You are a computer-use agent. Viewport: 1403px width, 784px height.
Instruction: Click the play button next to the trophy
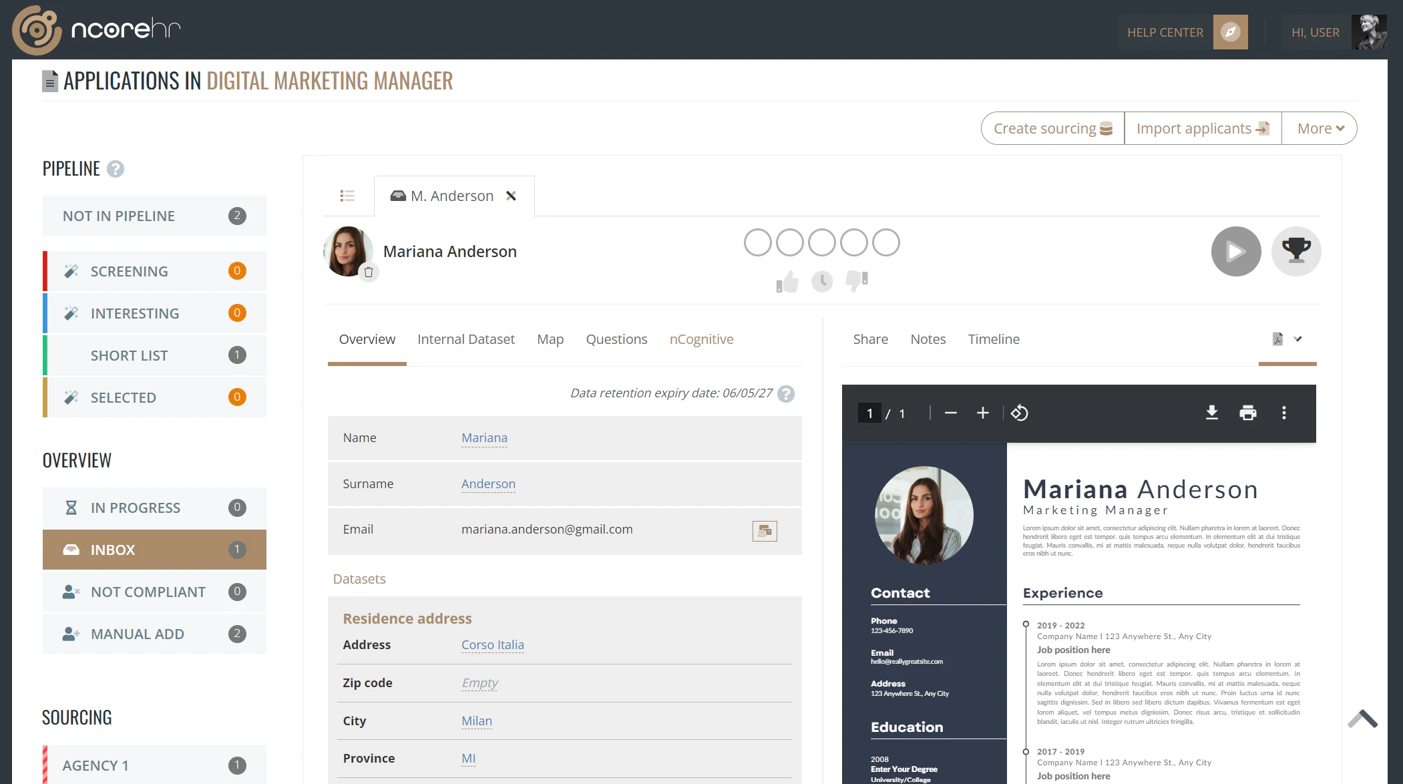pos(1235,251)
